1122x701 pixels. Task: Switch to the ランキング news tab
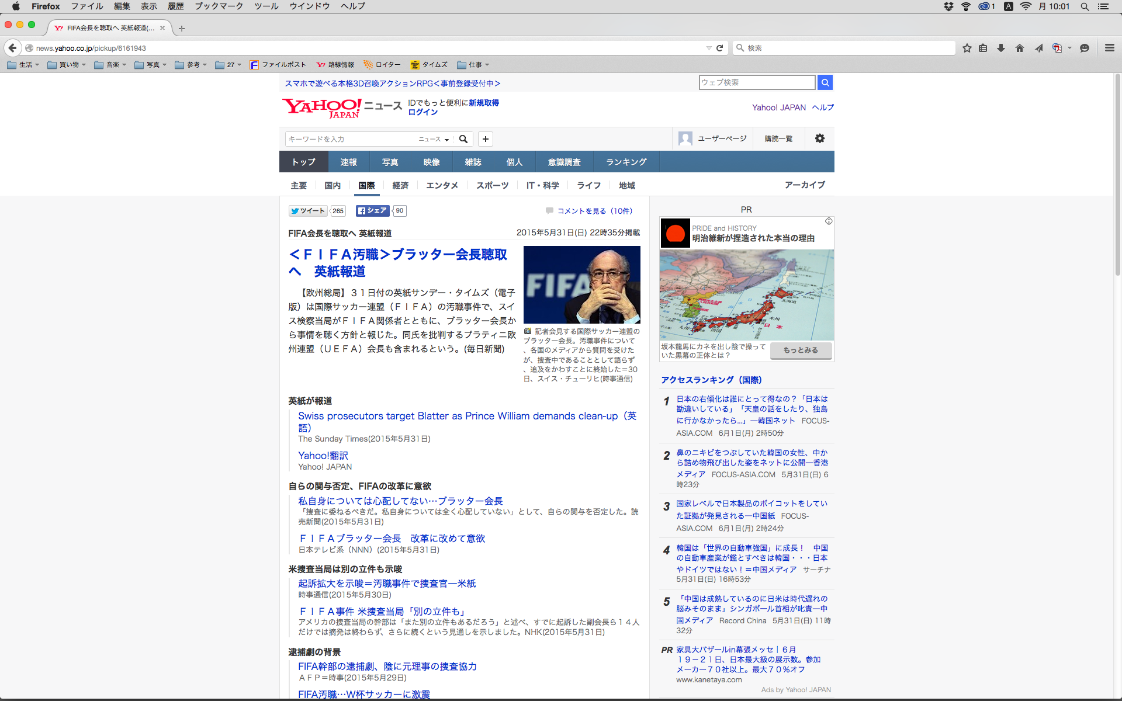coord(626,162)
